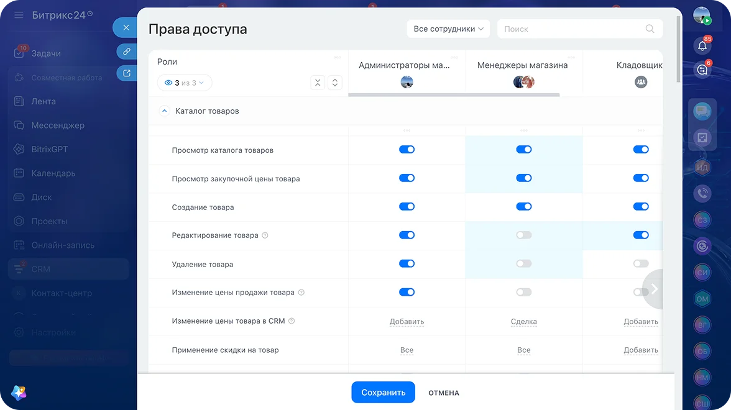
Task: Open Сделка value for Менеджеры магазина
Action: pyautogui.click(x=523, y=322)
